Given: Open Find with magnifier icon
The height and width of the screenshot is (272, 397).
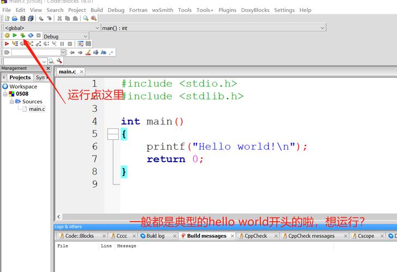Looking at the screenshot, I should tap(86, 18).
